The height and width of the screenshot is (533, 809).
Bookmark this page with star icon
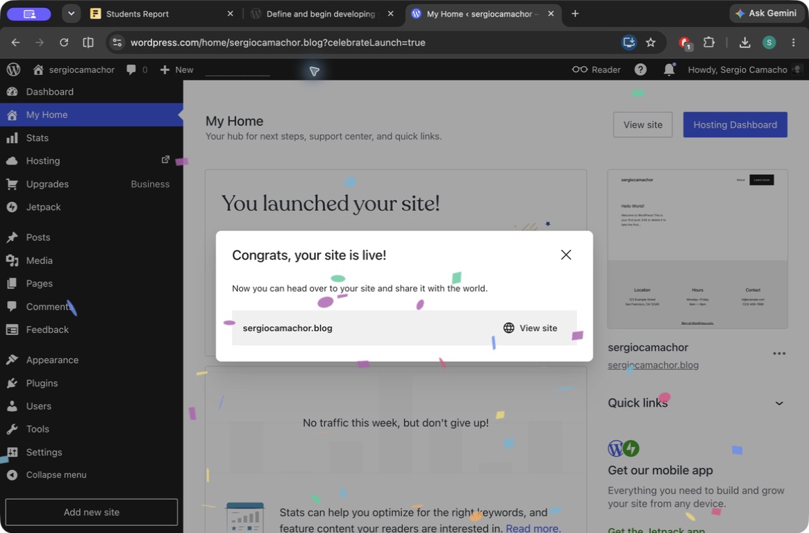tap(651, 42)
